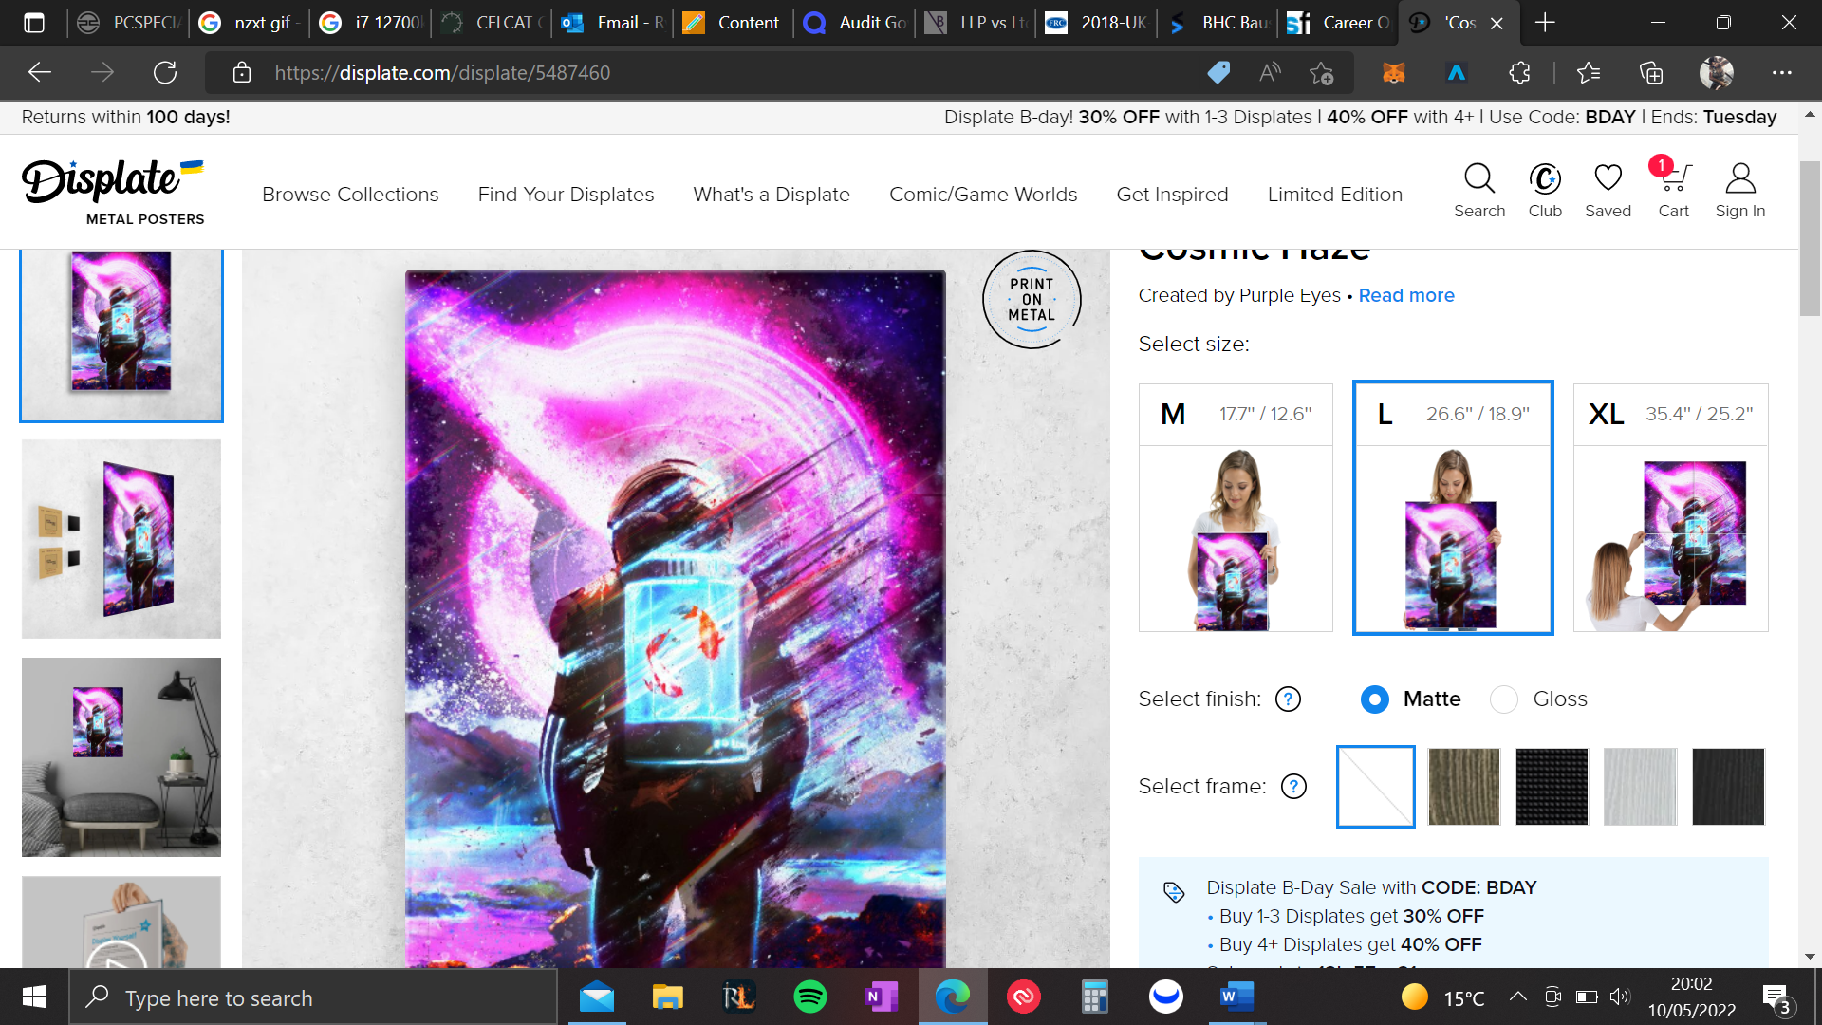View the shopping Cart
This screenshot has height=1025, width=1822.
pyautogui.click(x=1673, y=189)
